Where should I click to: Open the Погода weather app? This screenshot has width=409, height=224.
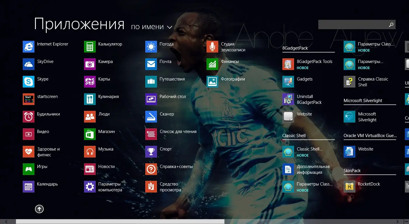pyautogui.click(x=160, y=47)
